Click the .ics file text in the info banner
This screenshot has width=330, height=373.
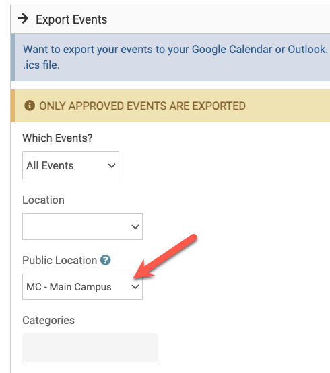41,65
